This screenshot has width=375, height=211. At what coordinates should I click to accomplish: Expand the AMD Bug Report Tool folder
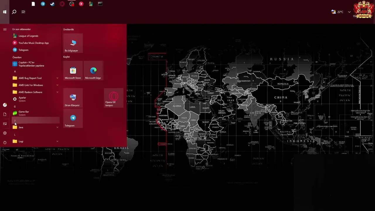[36, 78]
